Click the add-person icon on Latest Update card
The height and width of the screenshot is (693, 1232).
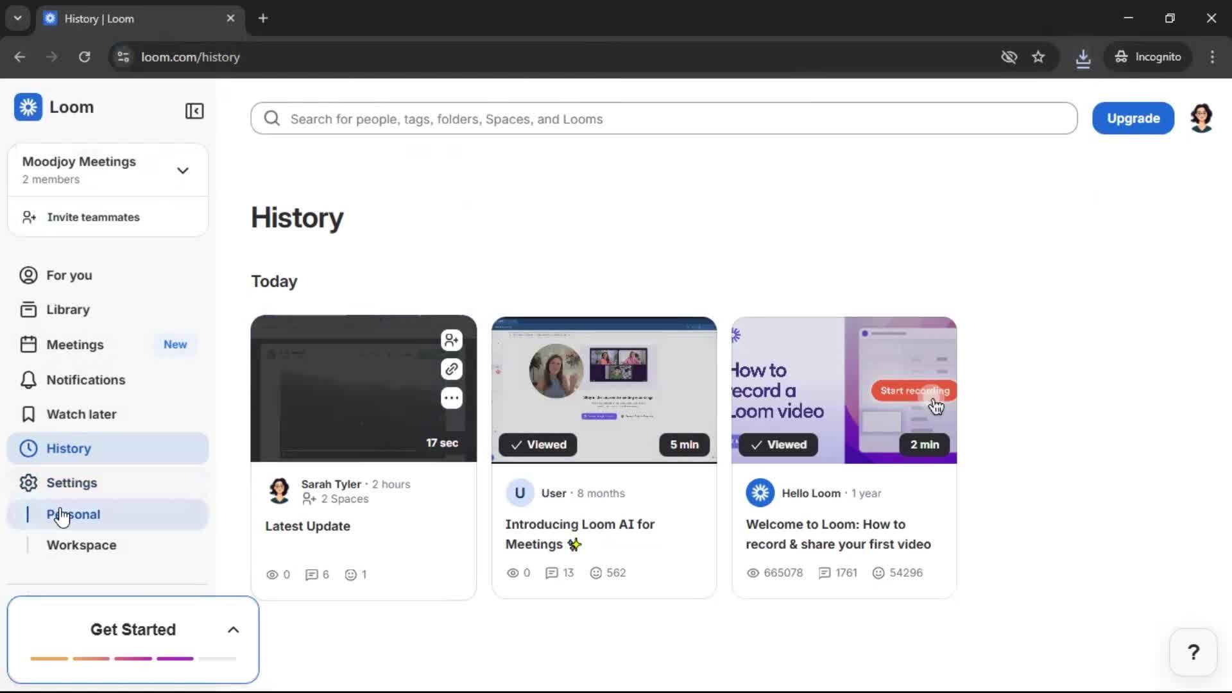point(451,340)
